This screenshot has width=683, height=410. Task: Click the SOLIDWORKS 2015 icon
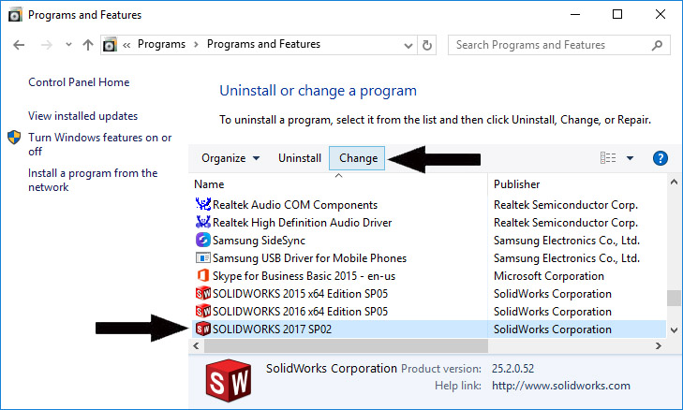click(203, 293)
